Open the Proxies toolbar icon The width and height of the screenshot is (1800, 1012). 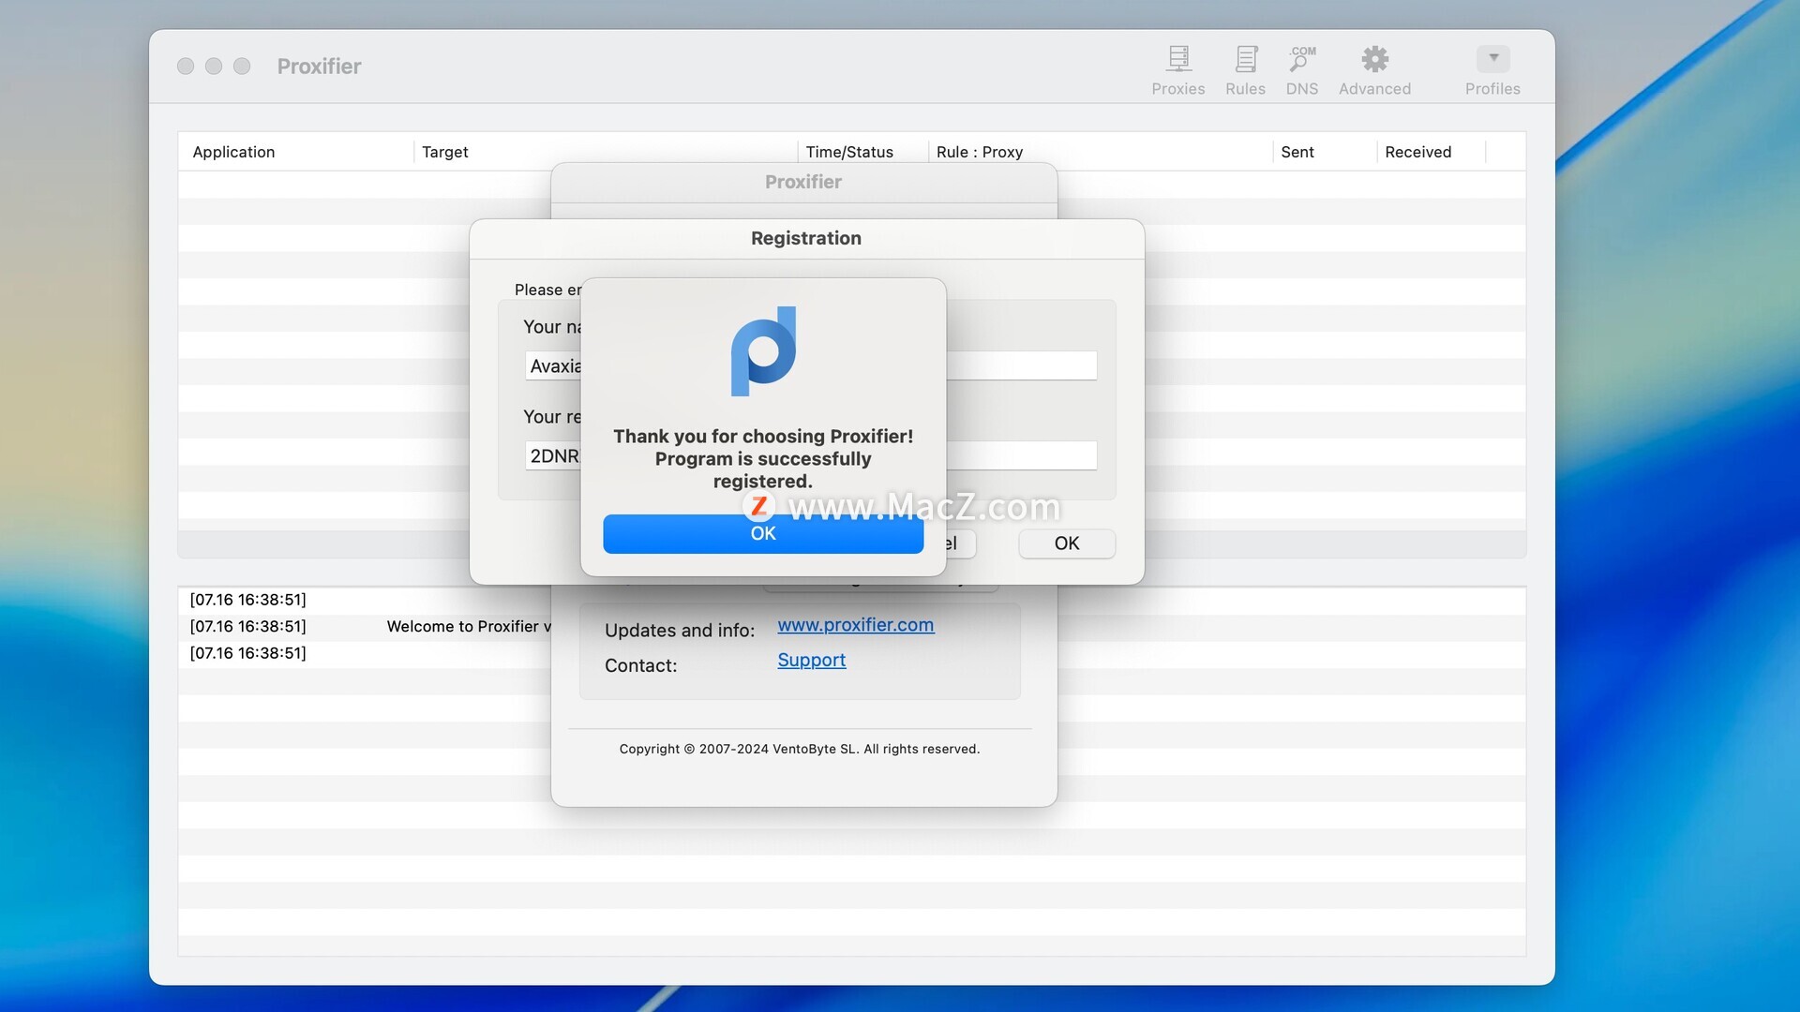tap(1177, 70)
